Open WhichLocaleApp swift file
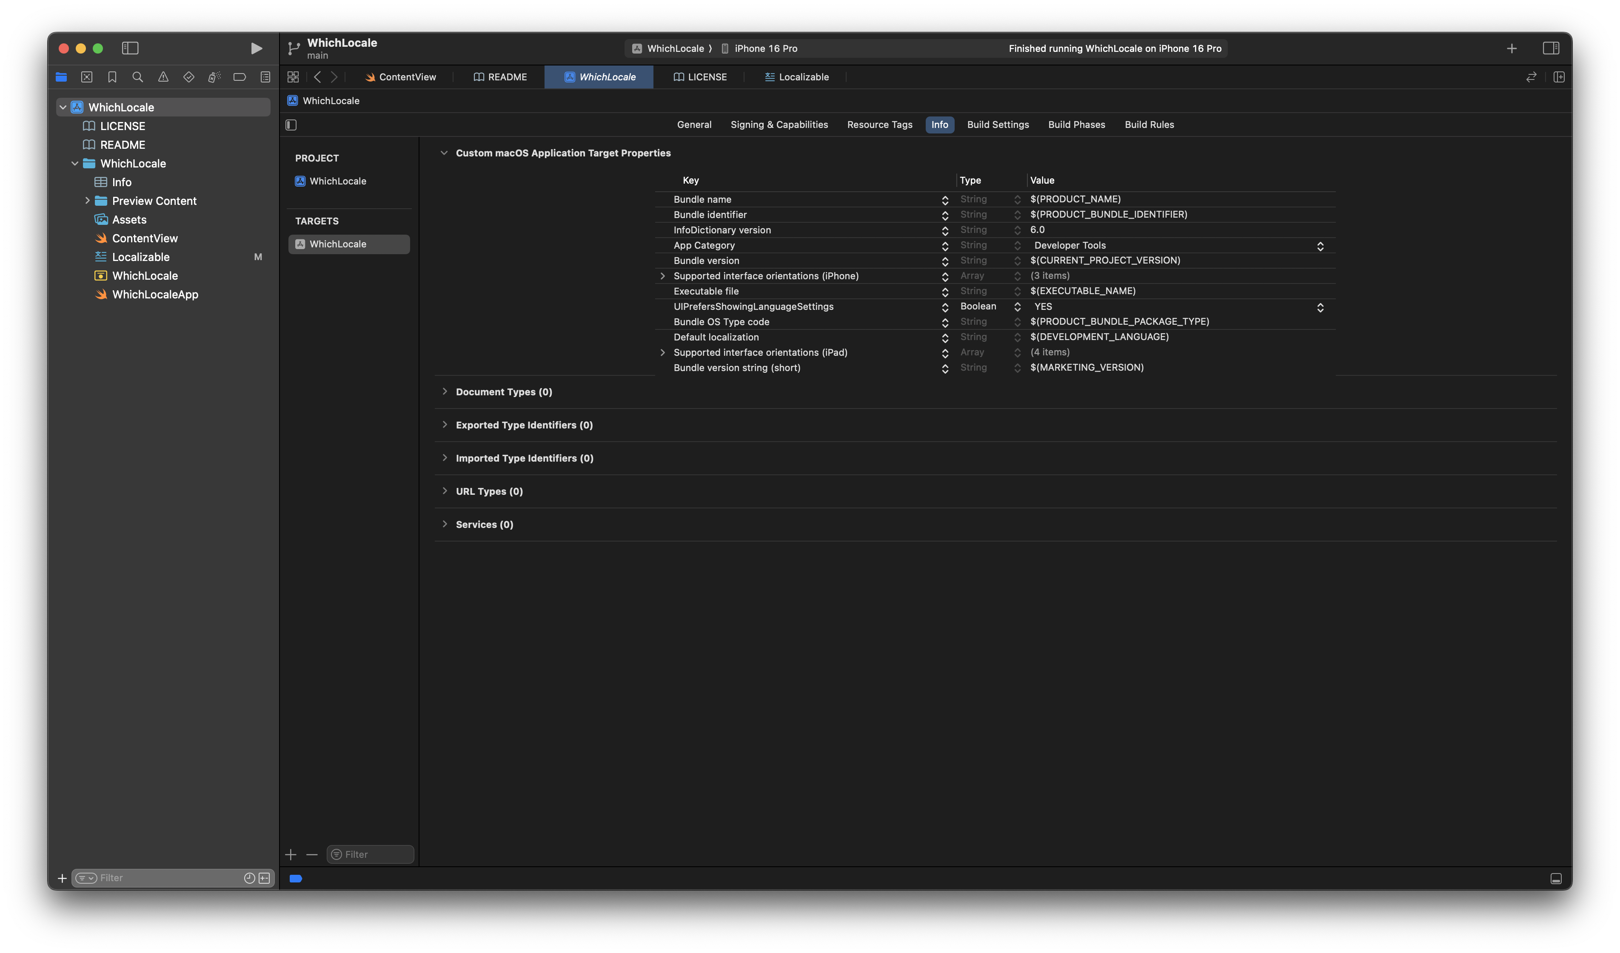Image resolution: width=1620 pixels, height=953 pixels. (146, 294)
